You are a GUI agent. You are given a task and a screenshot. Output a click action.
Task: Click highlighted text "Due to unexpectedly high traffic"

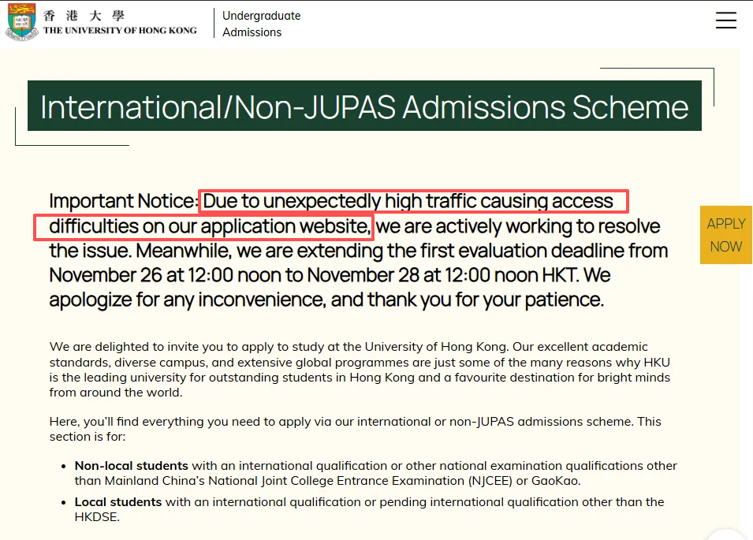[413, 201]
